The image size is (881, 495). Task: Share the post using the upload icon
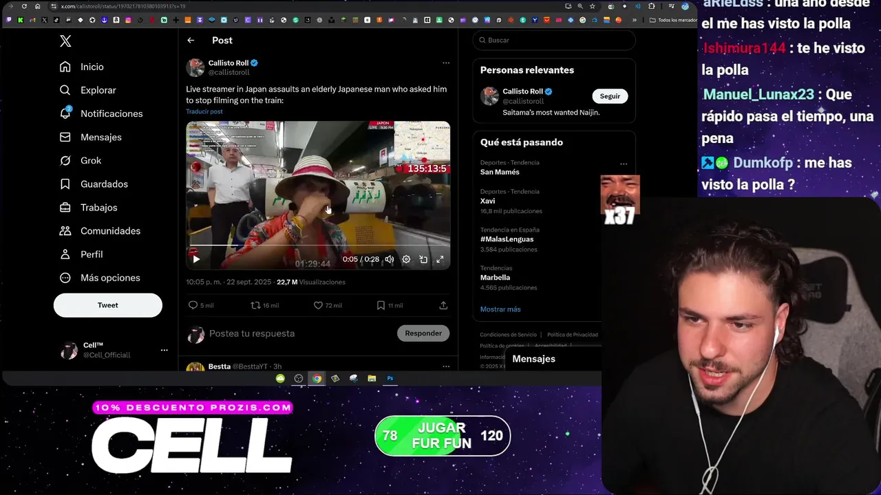[443, 305]
